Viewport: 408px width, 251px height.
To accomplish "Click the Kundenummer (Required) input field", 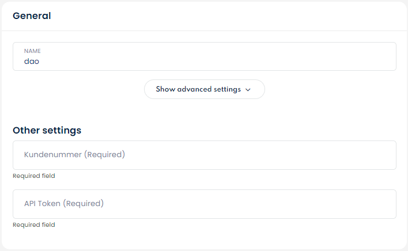I will coord(205,155).
